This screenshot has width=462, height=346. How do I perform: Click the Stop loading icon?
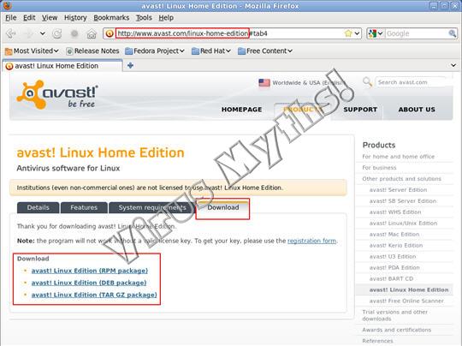tap(74, 34)
